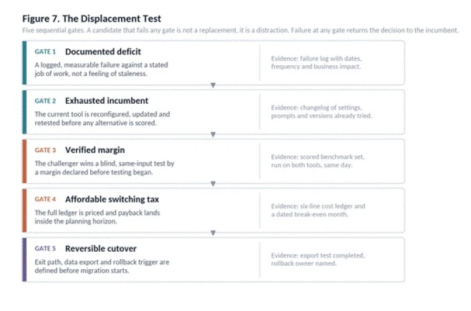Click the arrow above Gate 5 card
The width and height of the screenshot is (471, 311).
pos(213,233)
